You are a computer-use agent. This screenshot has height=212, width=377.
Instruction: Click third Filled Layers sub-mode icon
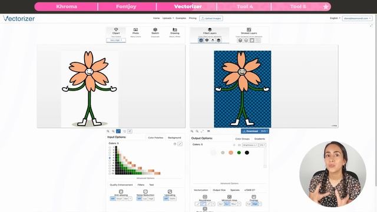(213, 41)
